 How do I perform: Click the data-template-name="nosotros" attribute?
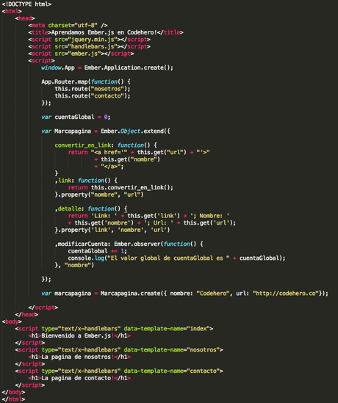click(172, 350)
